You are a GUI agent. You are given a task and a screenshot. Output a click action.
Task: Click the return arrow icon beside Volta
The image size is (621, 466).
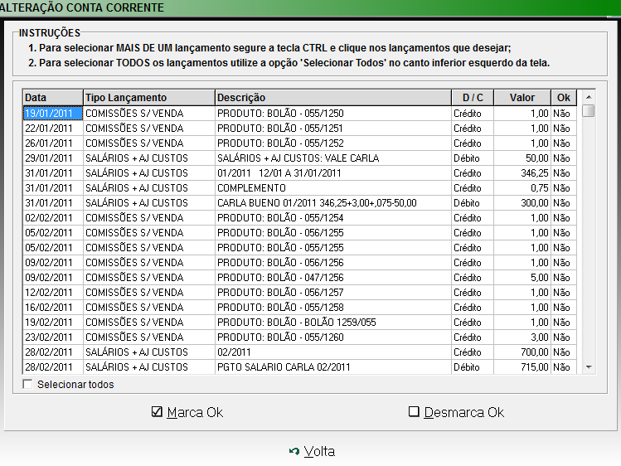pos(294,451)
